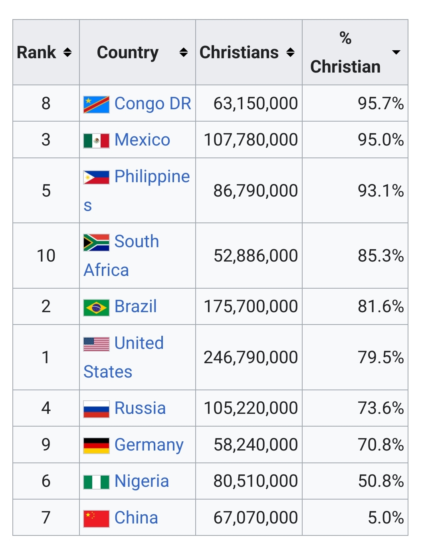This screenshot has height=547, width=426.
Task: Click the United States flag icon
Action: pyautogui.click(x=96, y=344)
